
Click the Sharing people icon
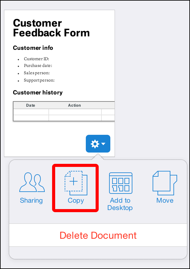32,183
